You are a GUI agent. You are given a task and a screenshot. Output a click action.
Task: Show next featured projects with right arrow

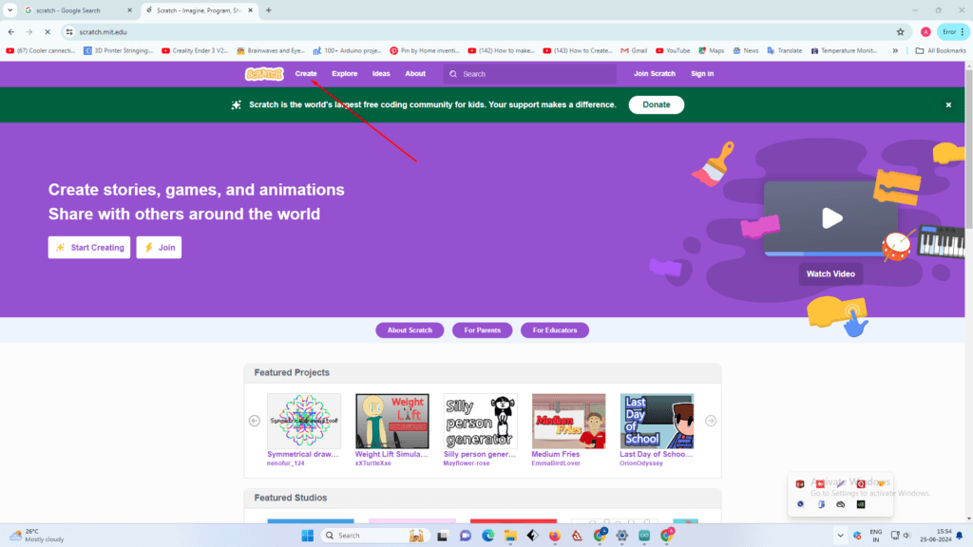(x=711, y=421)
